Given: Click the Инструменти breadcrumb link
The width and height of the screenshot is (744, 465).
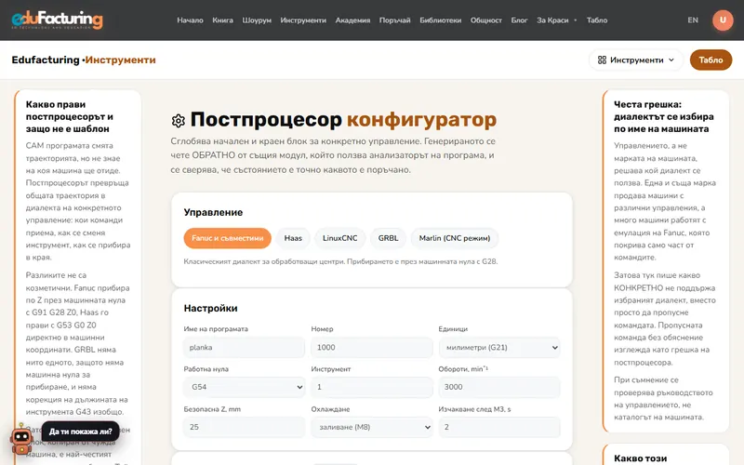Looking at the screenshot, I should pyautogui.click(x=121, y=60).
